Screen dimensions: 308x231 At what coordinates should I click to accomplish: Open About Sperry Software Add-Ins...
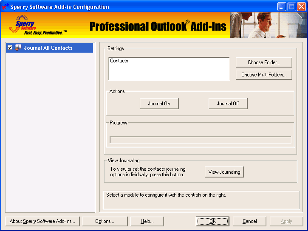pos(42,221)
